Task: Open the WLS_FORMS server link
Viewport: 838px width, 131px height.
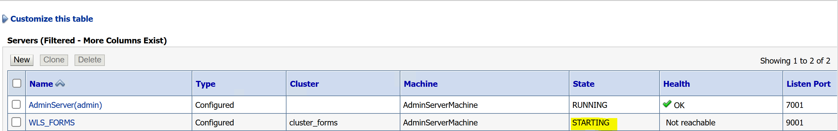Action: 52,123
